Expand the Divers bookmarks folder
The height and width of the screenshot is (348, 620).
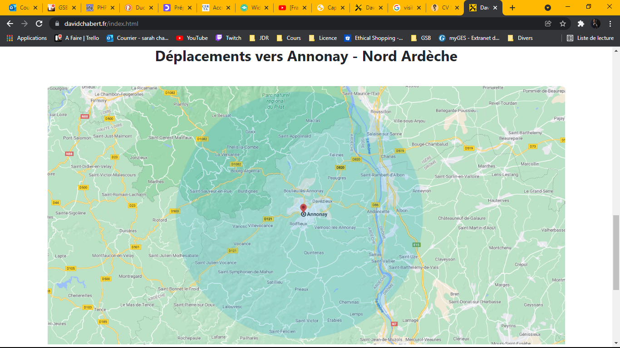pos(520,38)
